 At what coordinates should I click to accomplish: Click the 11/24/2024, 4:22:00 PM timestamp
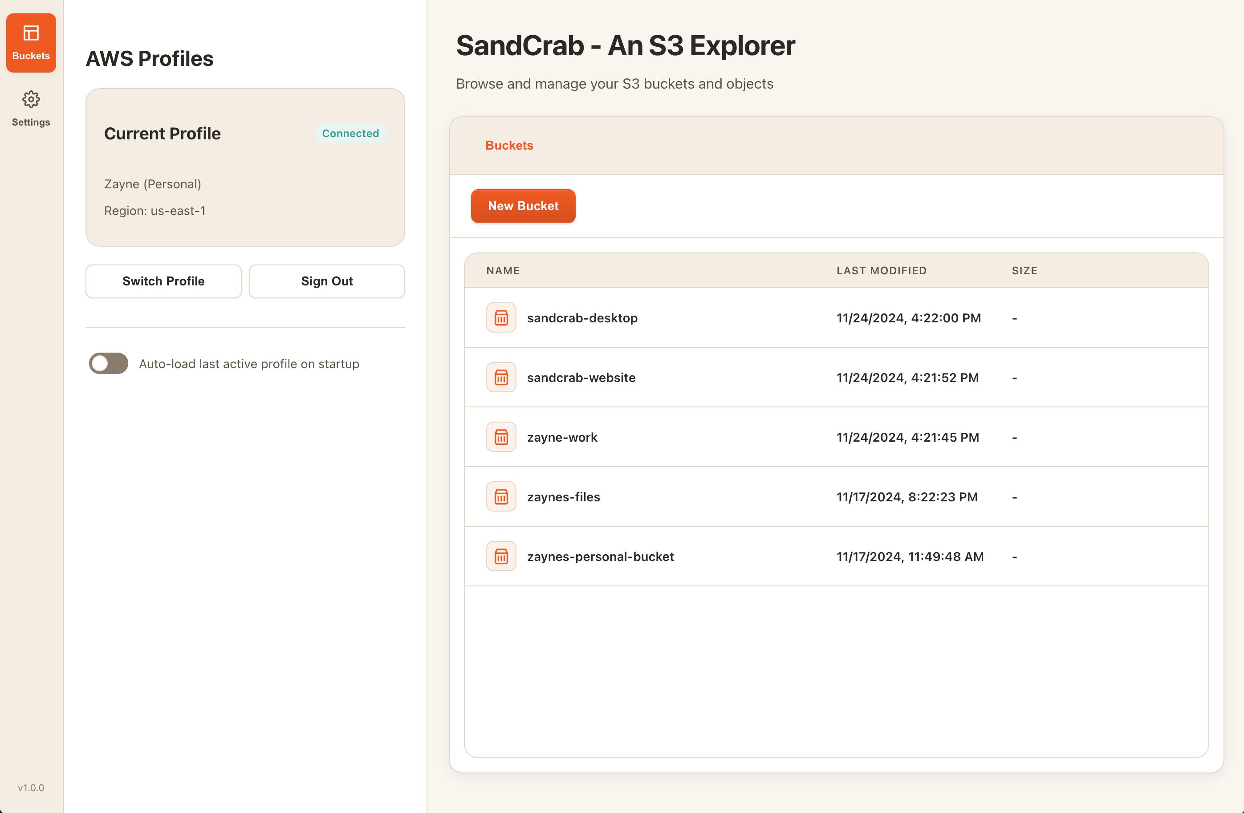coord(908,318)
